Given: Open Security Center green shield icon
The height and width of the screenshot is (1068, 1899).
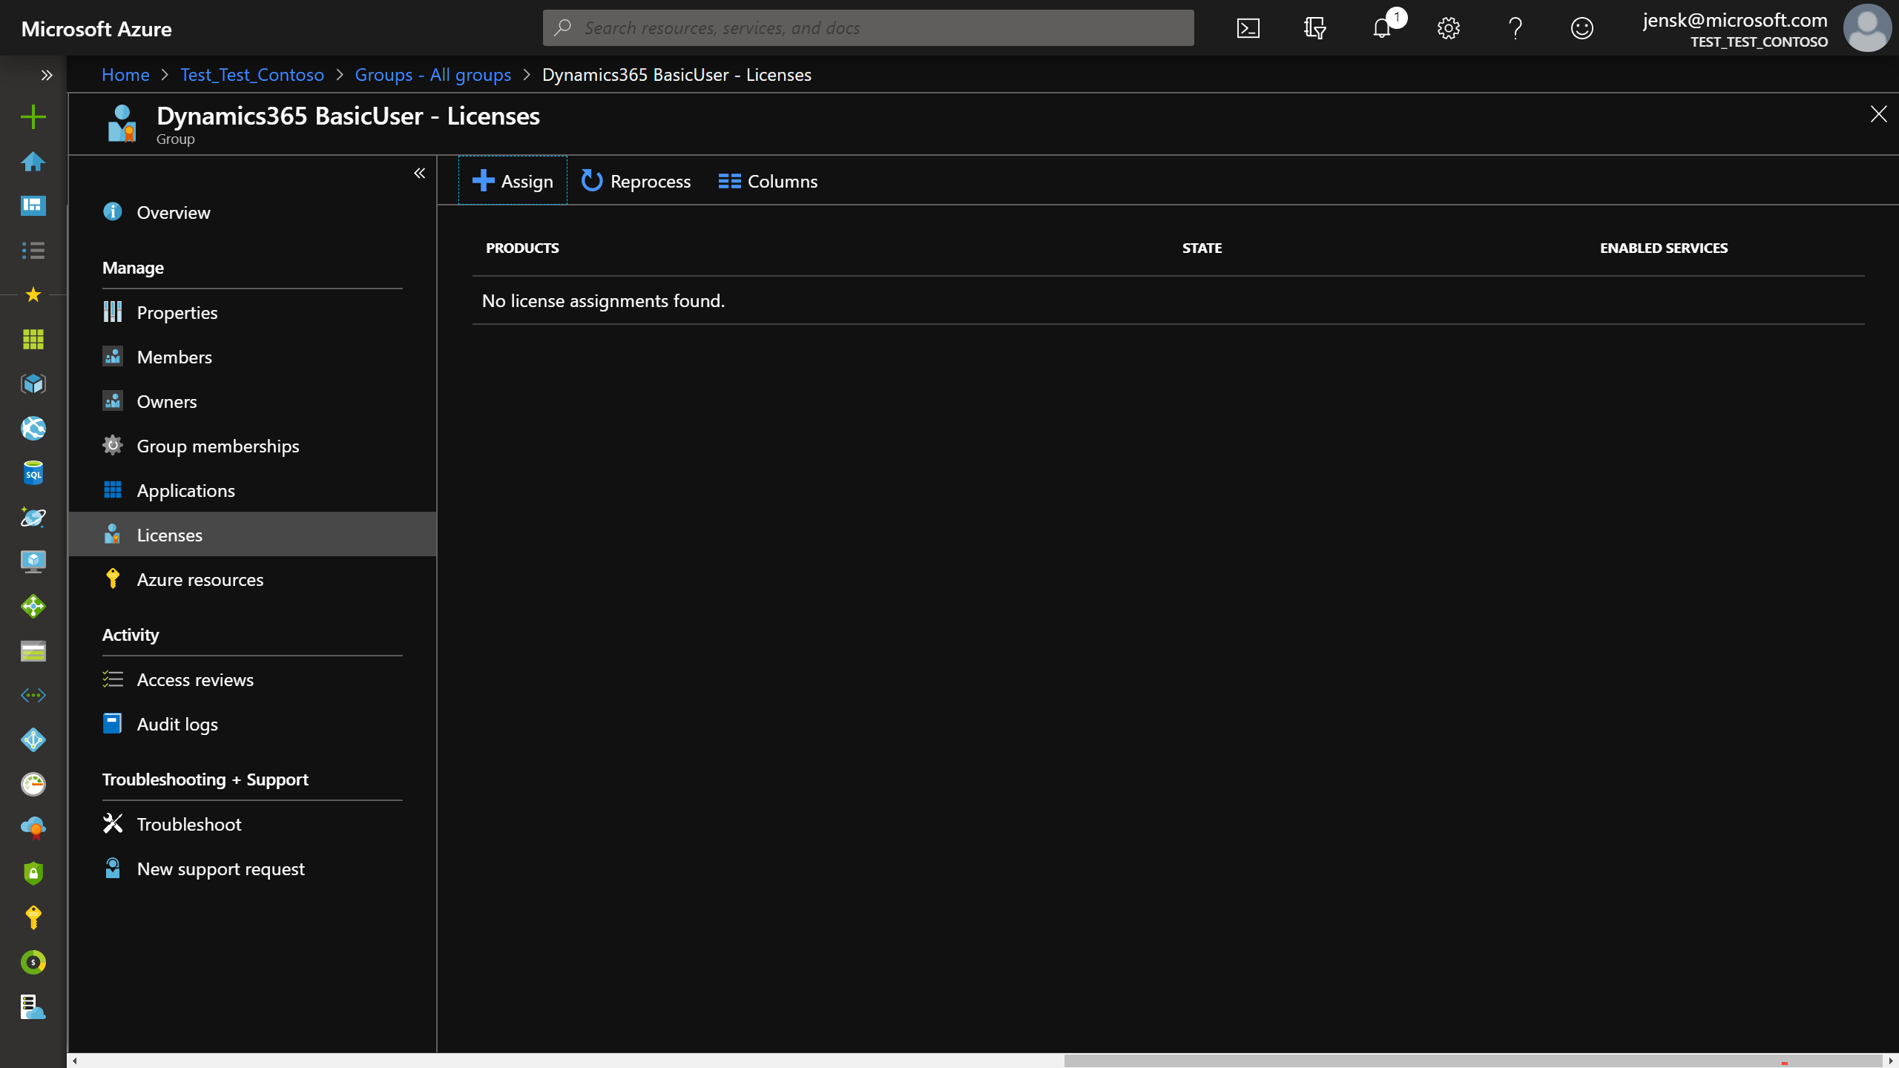Looking at the screenshot, I should [x=33, y=873].
